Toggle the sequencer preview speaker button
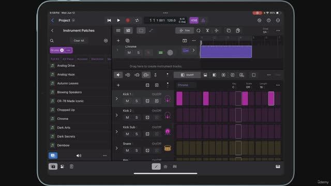The width and height of the screenshot is (331, 186). 118,75
